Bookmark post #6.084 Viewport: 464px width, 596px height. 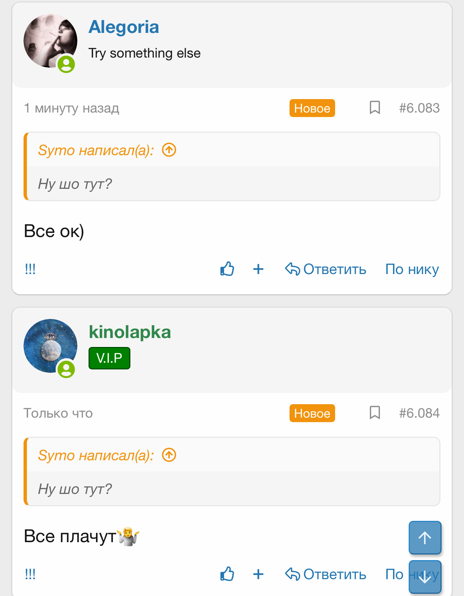tap(375, 413)
